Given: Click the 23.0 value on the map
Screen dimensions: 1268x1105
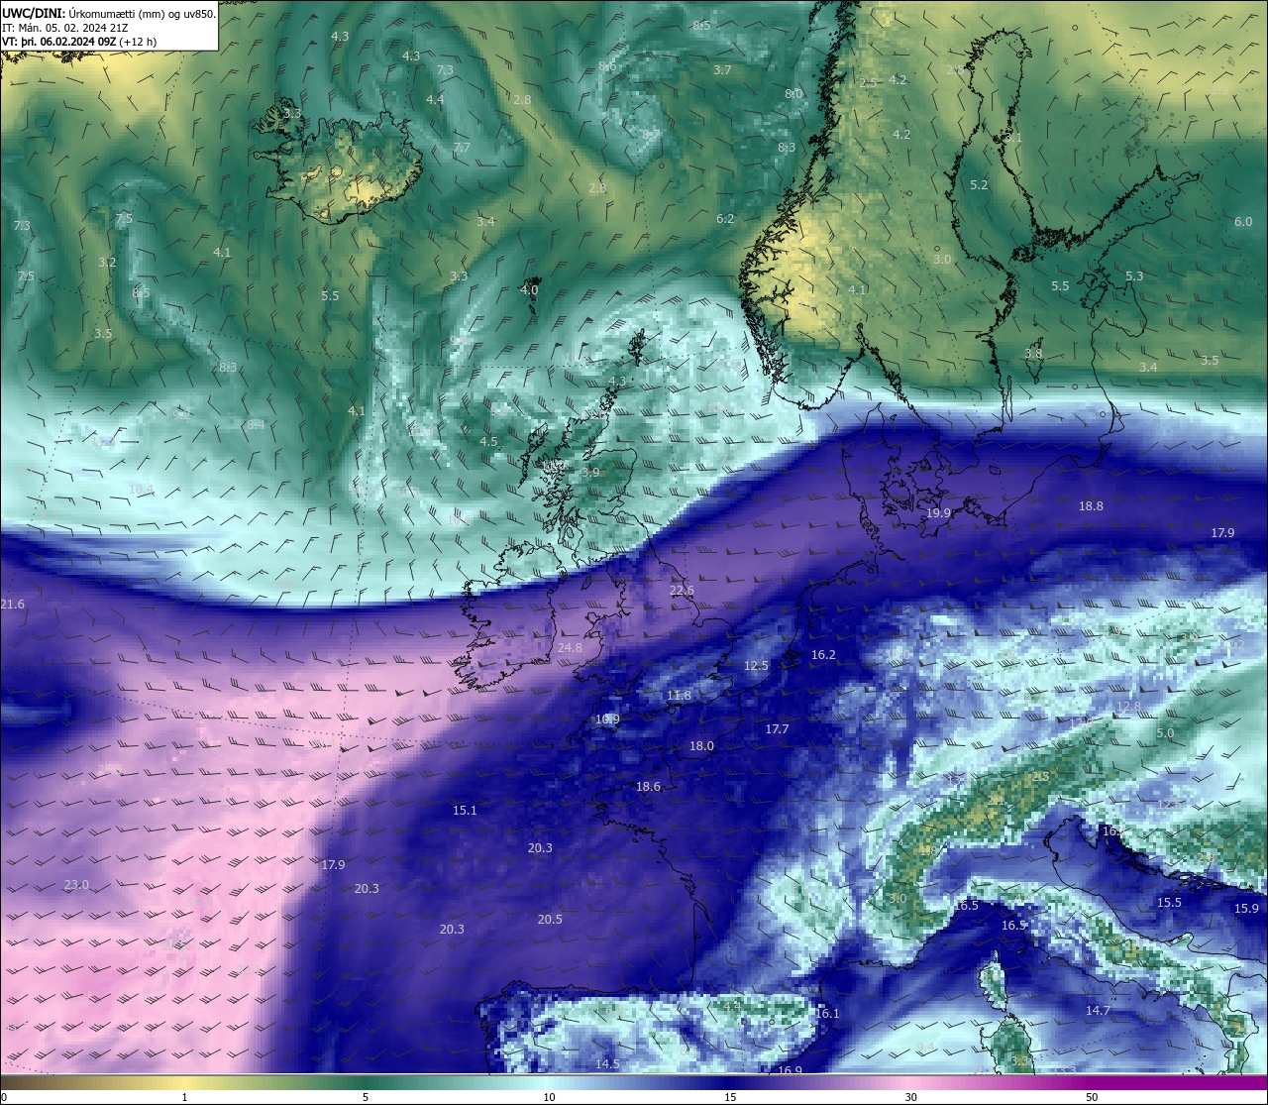Looking at the screenshot, I should point(76,885).
